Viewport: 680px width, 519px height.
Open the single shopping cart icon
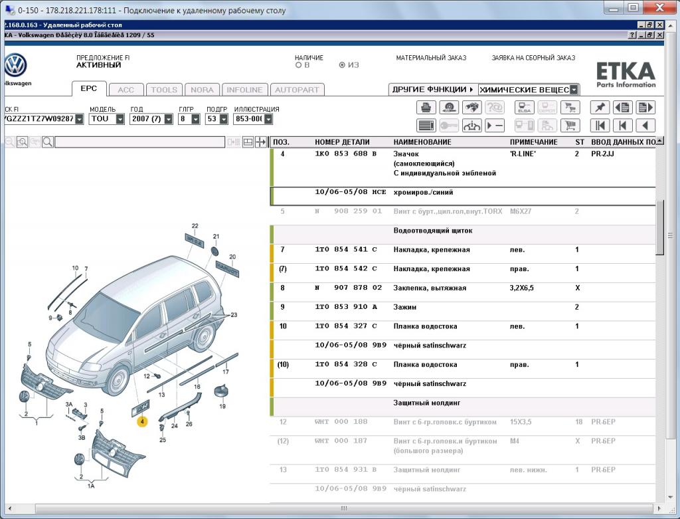pyautogui.click(x=570, y=126)
